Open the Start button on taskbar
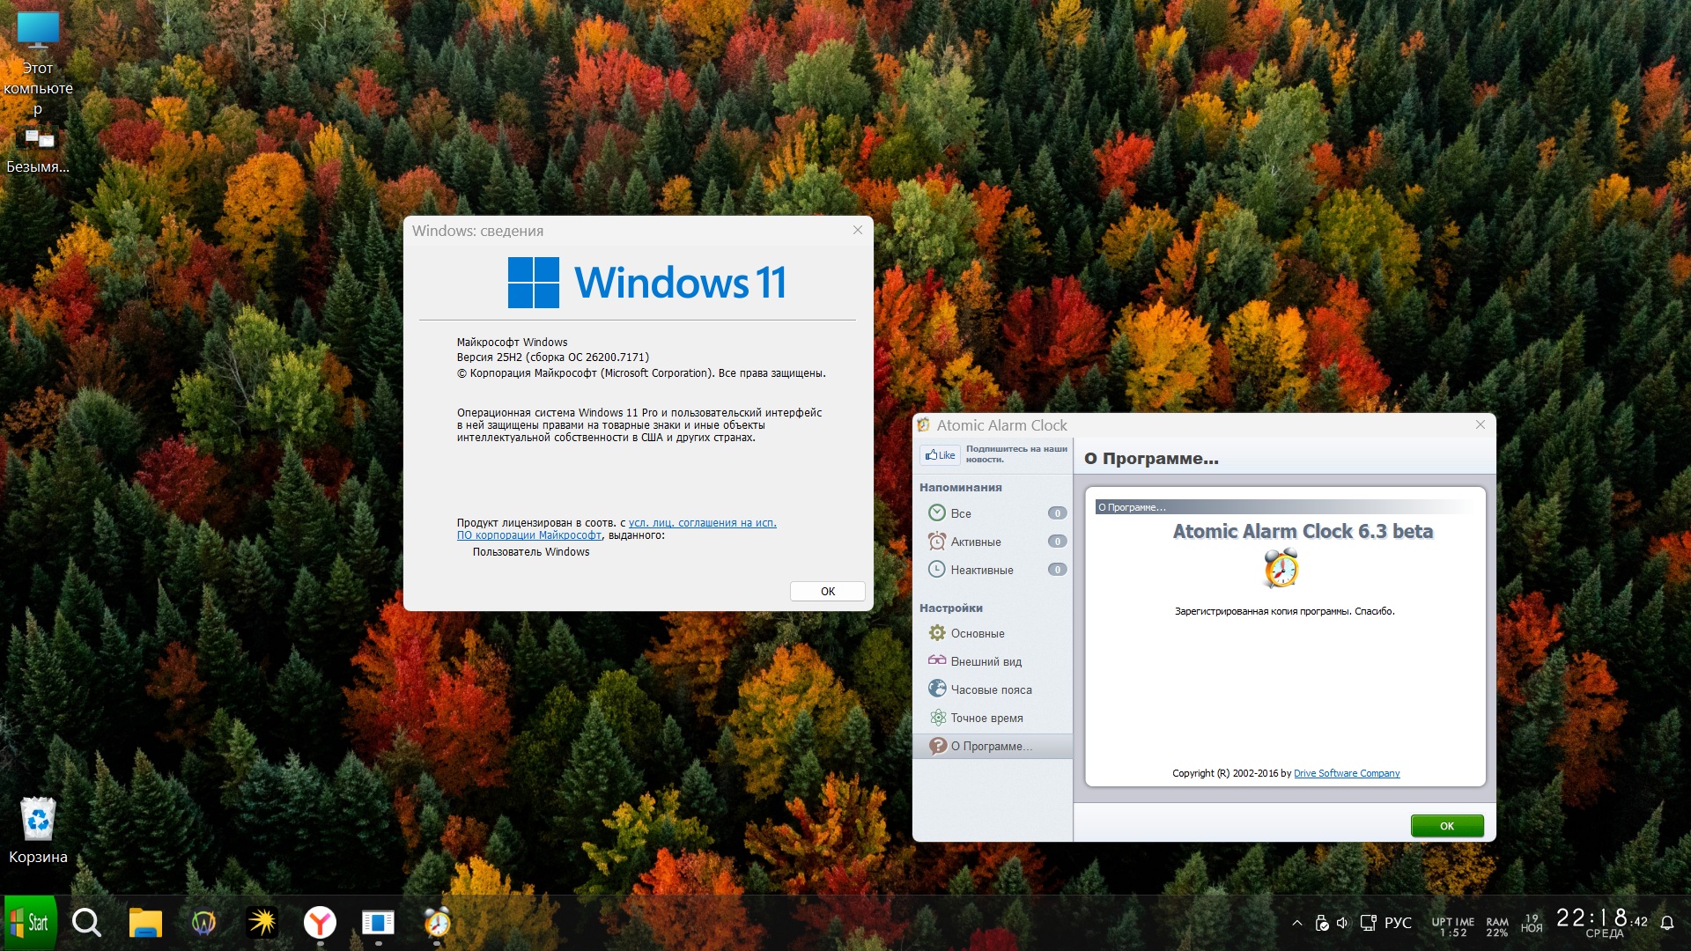This screenshot has width=1691, height=951. 31,923
